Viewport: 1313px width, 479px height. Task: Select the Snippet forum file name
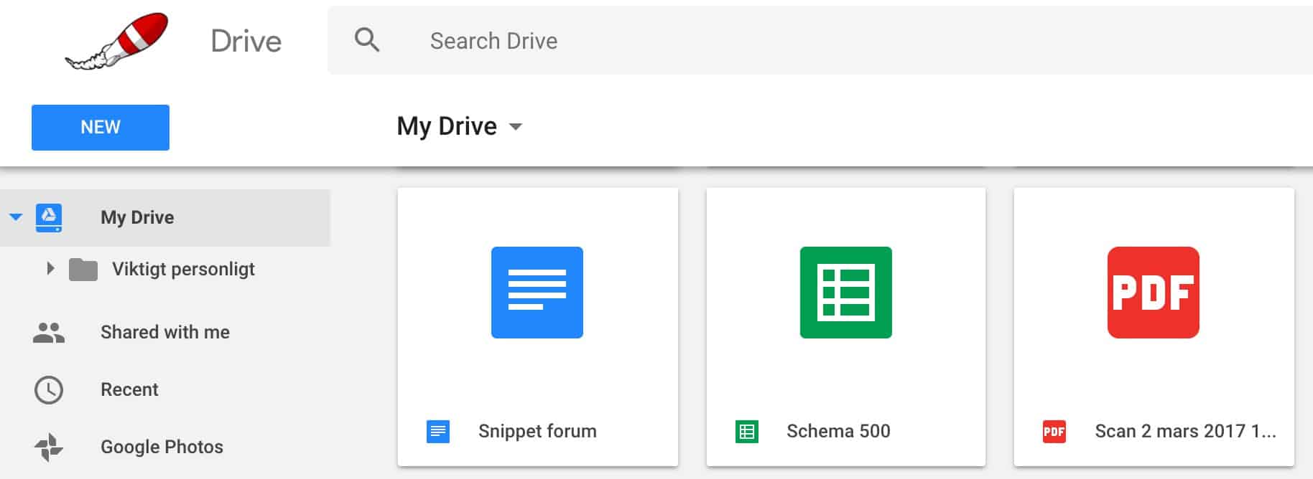(537, 431)
